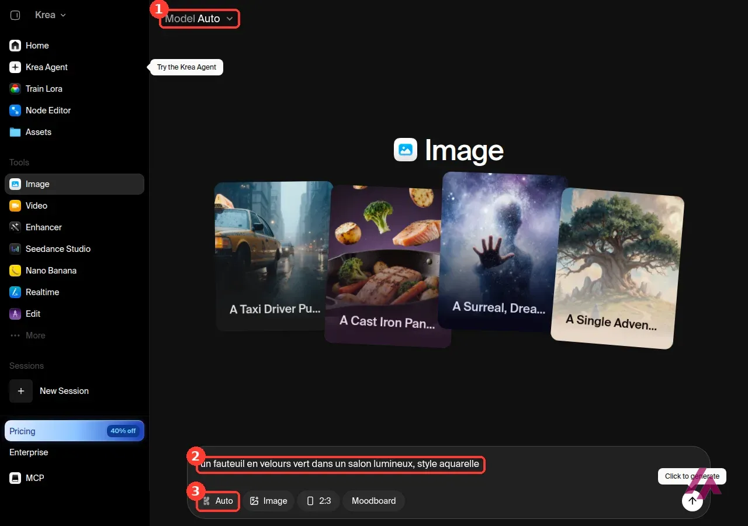The width and height of the screenshot is (748, 526).
Task: Click the Try the Krea Agent tooltip
Action: point(186,67)
